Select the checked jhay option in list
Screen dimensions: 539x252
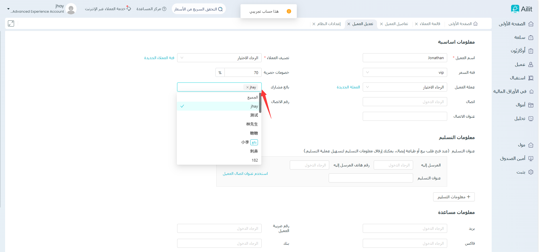219,106
